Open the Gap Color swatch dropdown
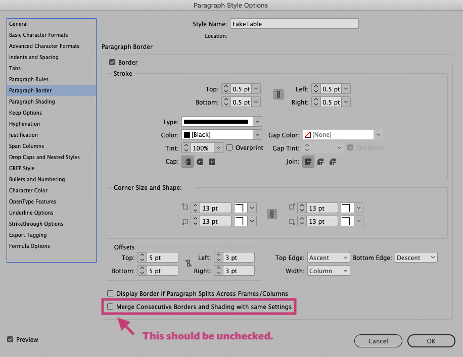 coord(379,135)
